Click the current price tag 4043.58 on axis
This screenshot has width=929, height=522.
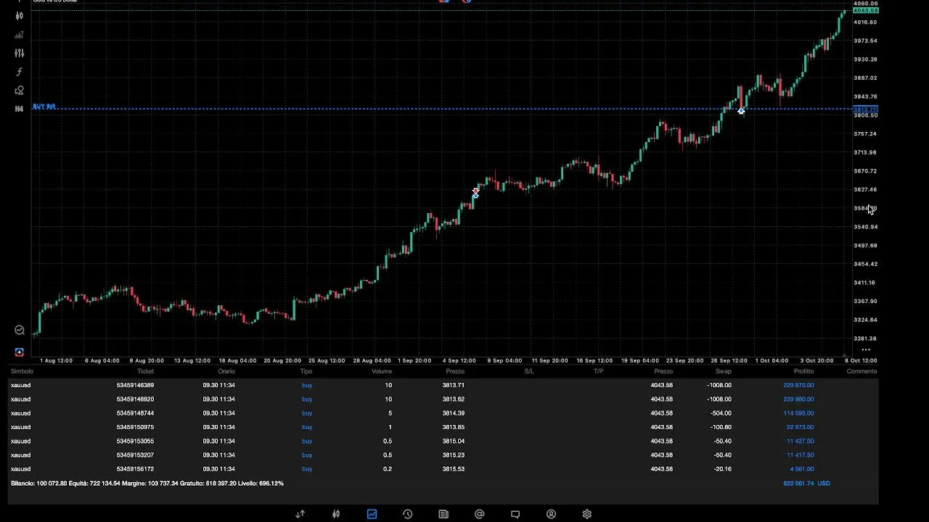(866, 11)
